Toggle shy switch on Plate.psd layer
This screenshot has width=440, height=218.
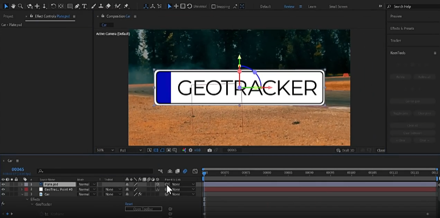pyautogui.click(x=127, y=185)
